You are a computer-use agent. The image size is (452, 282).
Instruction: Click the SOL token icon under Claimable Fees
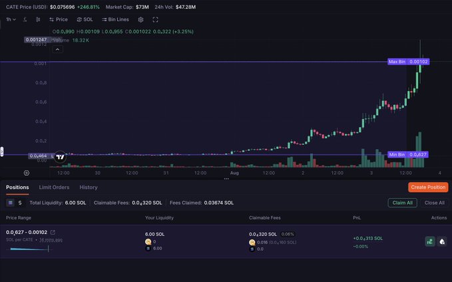coord(252,249)
